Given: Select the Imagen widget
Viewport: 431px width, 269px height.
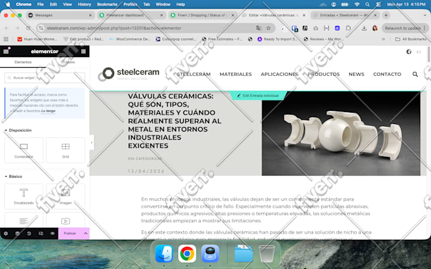Looking at the screenshot, I should point(65,196).
